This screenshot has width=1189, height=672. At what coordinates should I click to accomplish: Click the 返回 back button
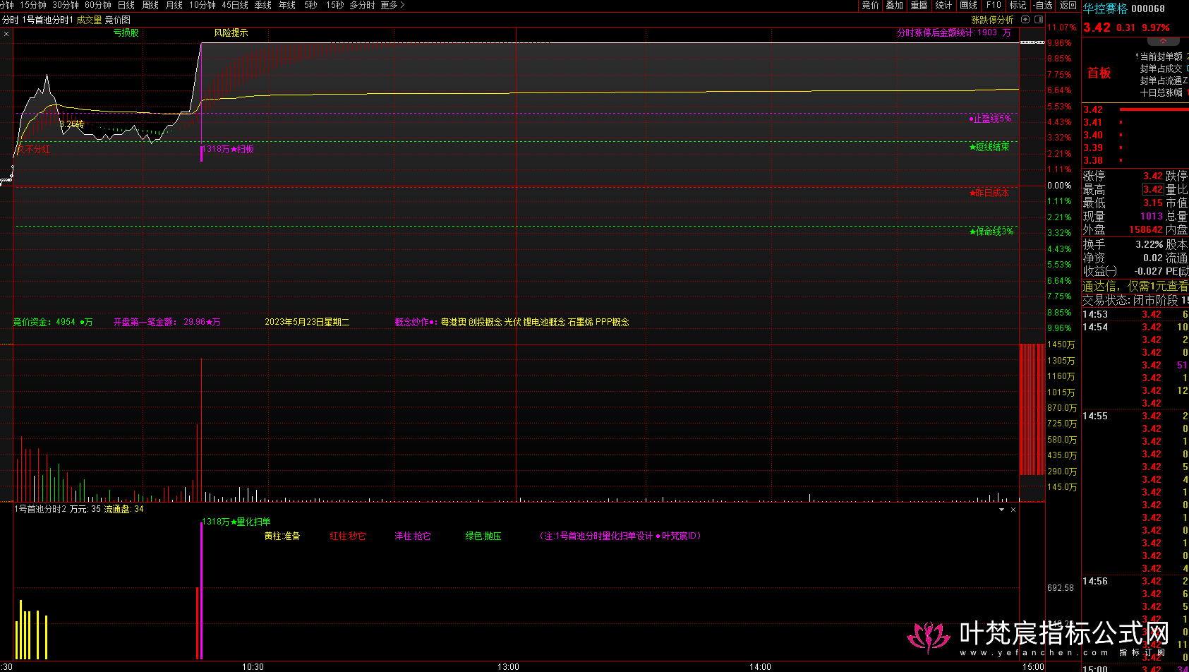[1068, 5]
